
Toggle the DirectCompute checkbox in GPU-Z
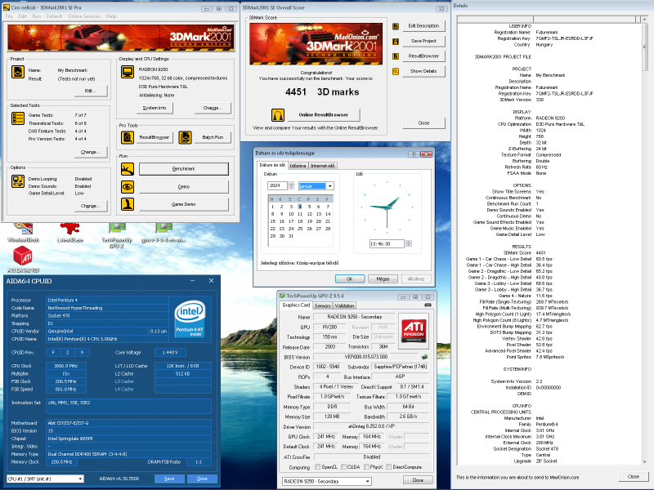[389, 466]
